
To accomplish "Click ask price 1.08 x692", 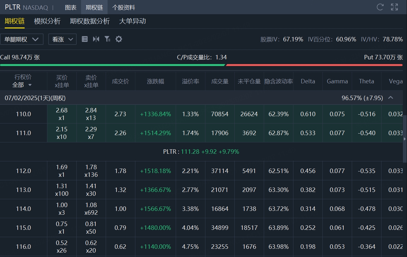I will (x=91, y=209).
